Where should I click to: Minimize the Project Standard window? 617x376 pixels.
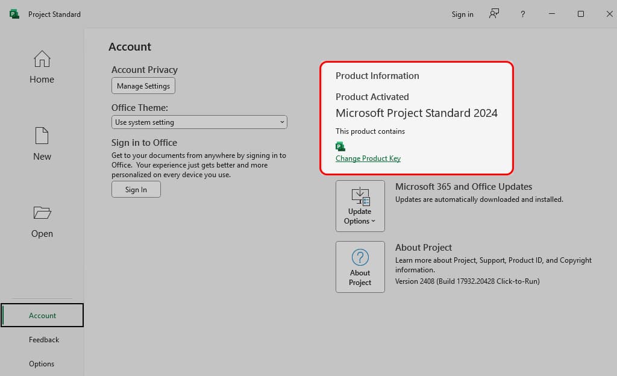[x=552, y=14]
